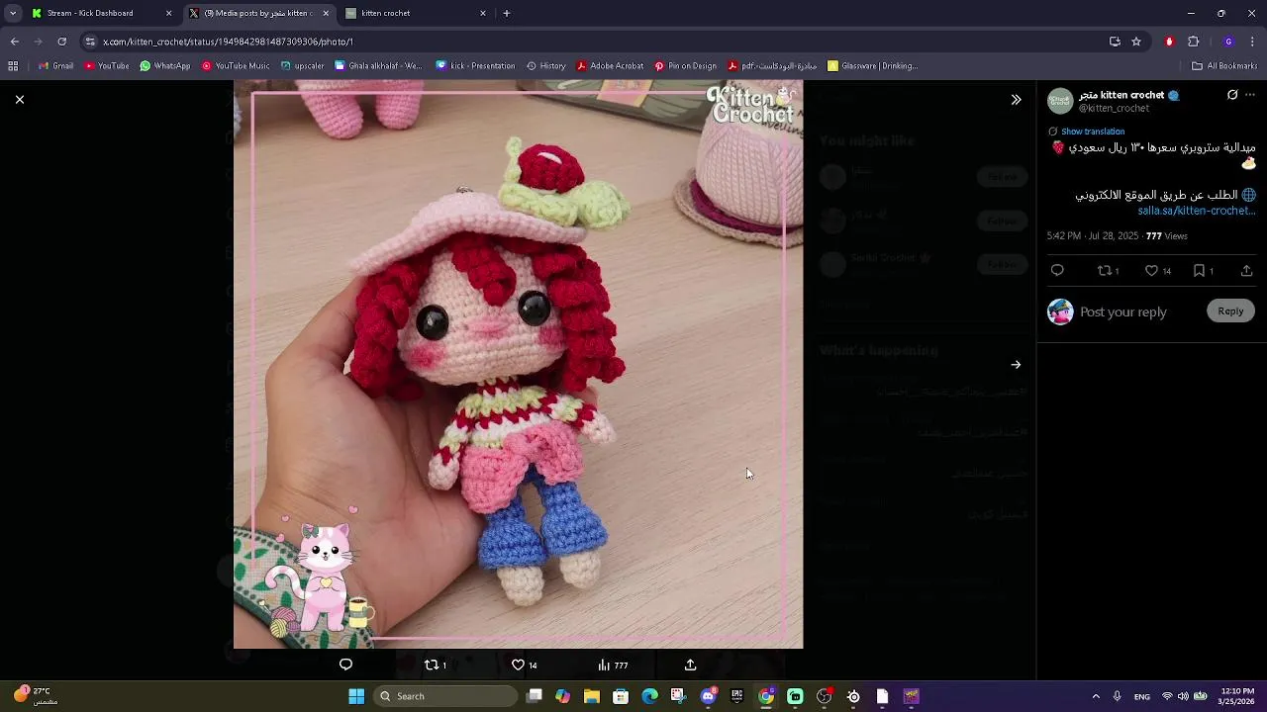This screenshot has width=1267, height=712.
Task: Open File Explorer from taskbar
Action: [x=592, y=696]
